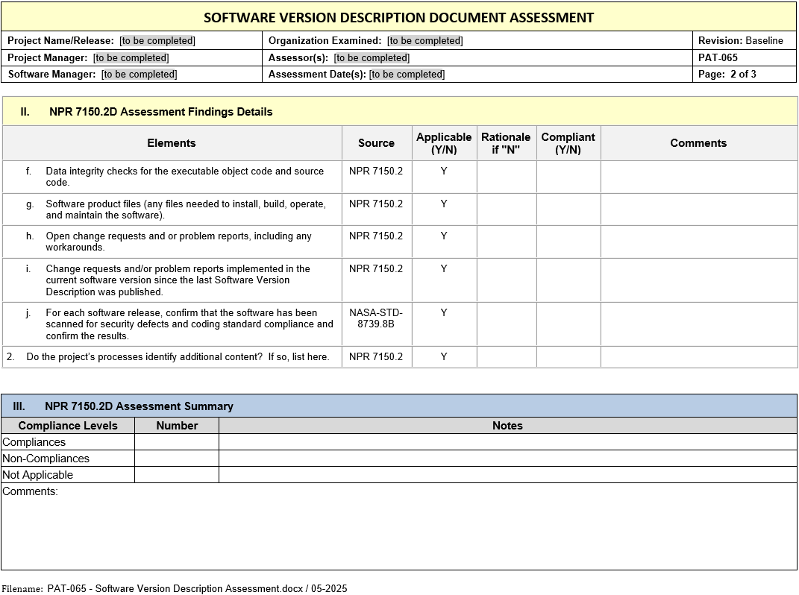Click the Number cell beside Compliances
This screenshot has width=799, height=595.
click(177, 442)
